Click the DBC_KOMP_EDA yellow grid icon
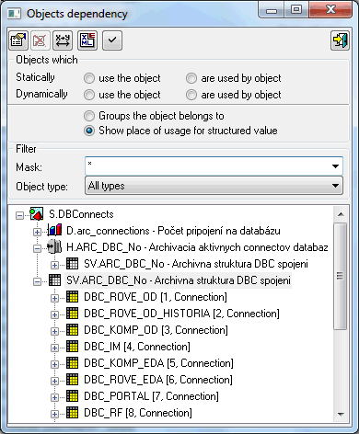The height and width of the screenshot is (434, 359). (72, 363)
